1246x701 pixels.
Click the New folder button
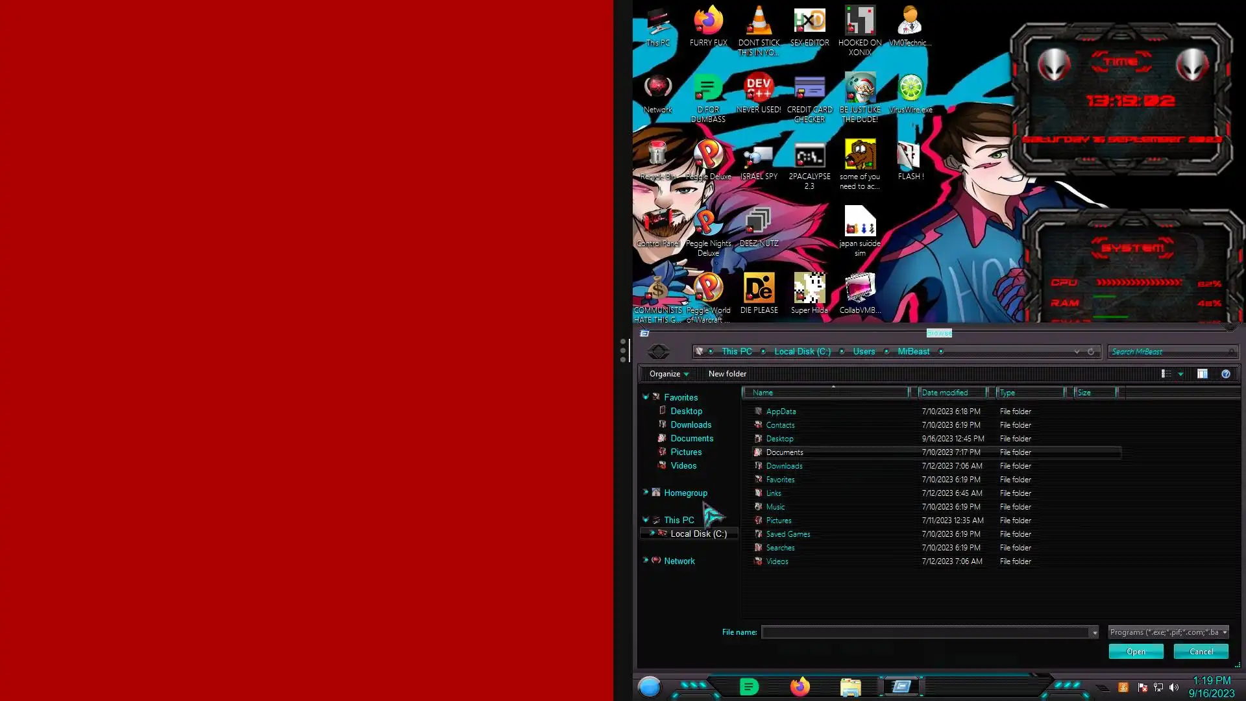(x=727, y=374)
